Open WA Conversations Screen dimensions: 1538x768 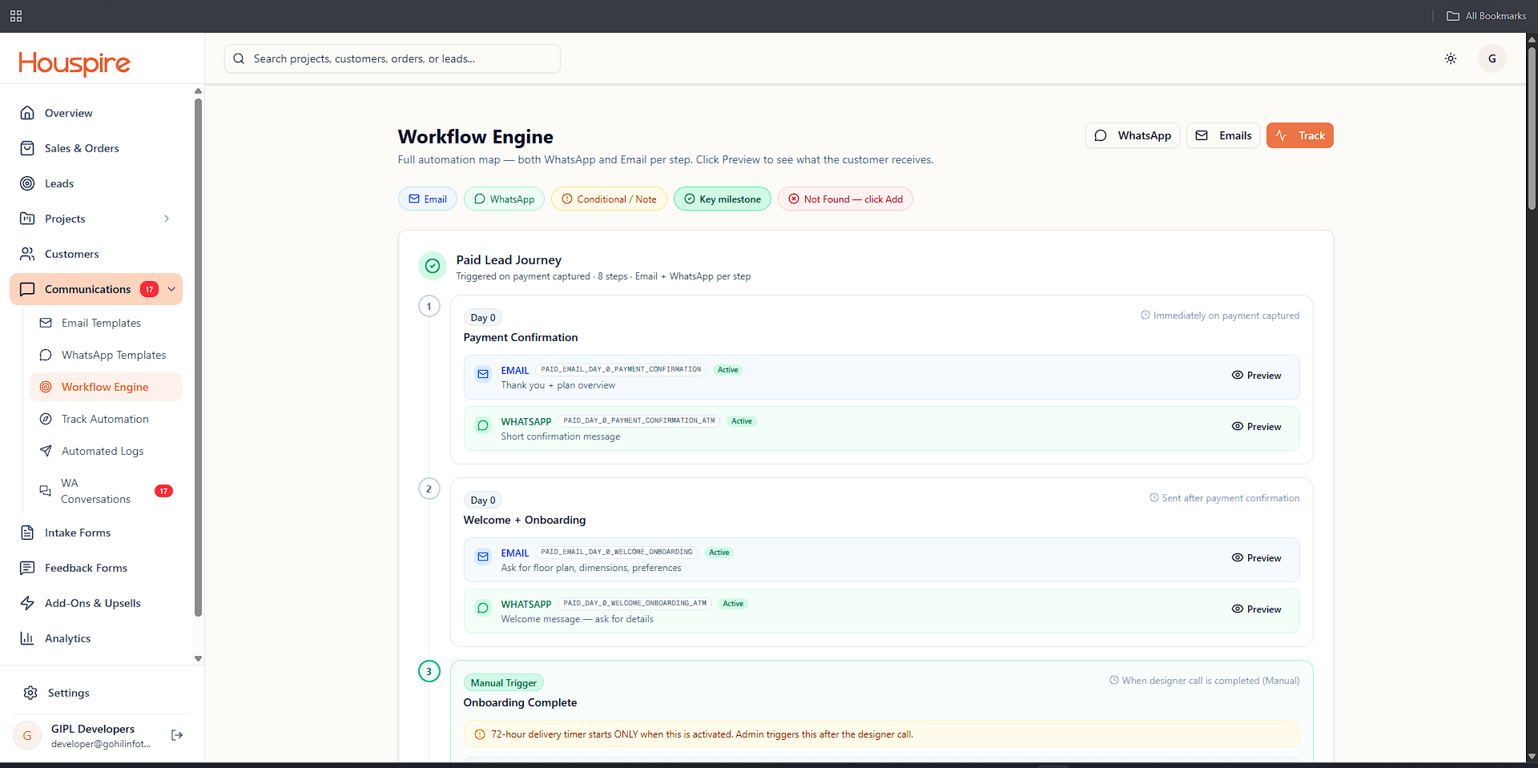(106, 491)
